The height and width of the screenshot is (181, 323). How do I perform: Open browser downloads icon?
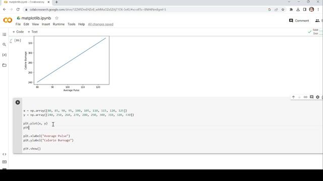coord(298,10)
